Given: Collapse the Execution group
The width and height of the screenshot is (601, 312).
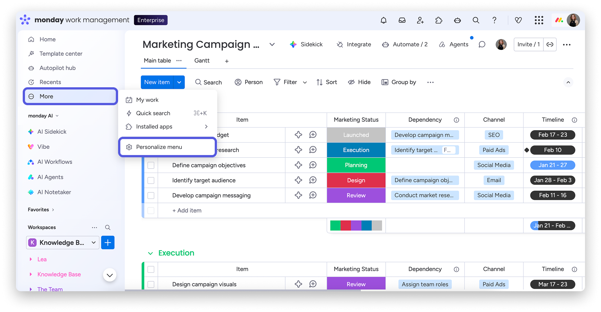Looking at the screenshot, I should (150, 254).
